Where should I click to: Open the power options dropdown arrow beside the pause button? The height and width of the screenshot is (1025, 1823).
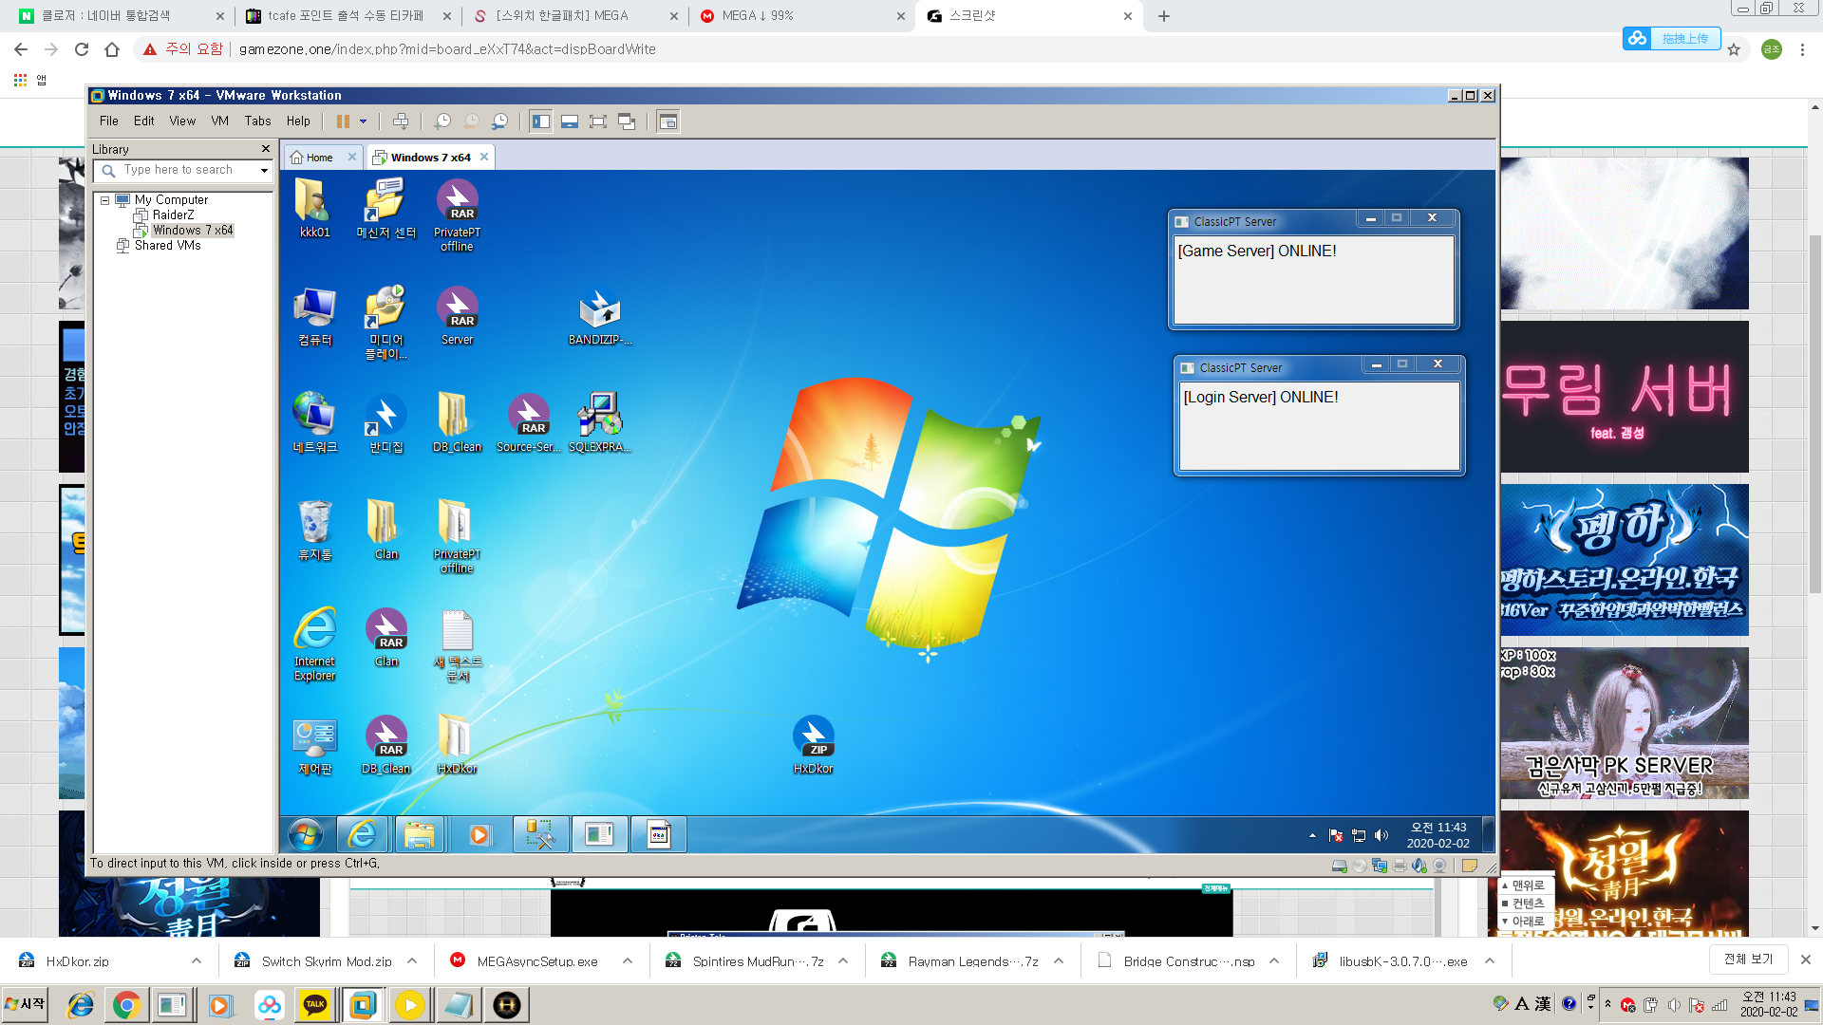point(363,121)
